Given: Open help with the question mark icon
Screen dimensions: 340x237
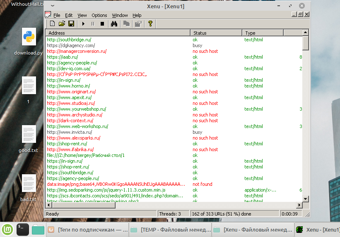Looking at the screenshot, I should pos(150,24).
